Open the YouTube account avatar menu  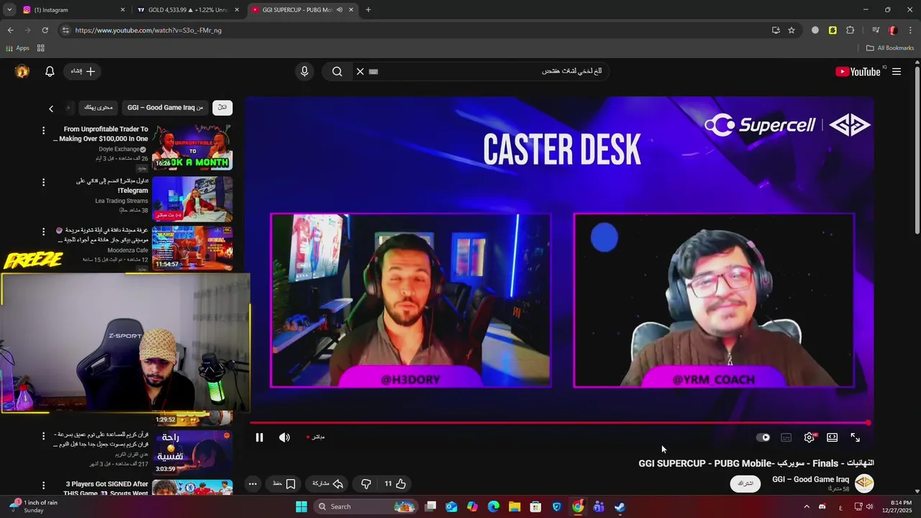[x=22, y=71]
